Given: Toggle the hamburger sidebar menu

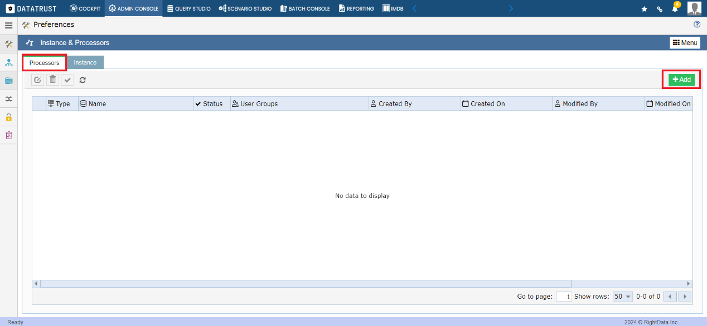Looking at the screenshot, I should pos(8,25).
